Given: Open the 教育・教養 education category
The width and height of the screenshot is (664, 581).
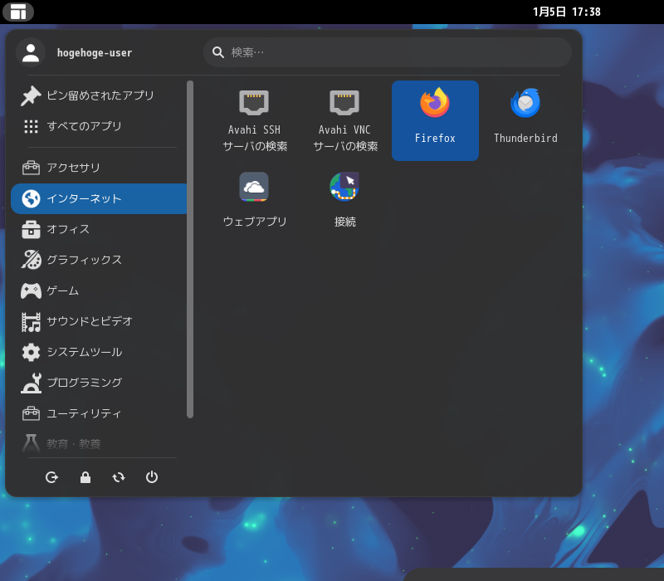Looking at the screenshot, I should pos(99,443).
